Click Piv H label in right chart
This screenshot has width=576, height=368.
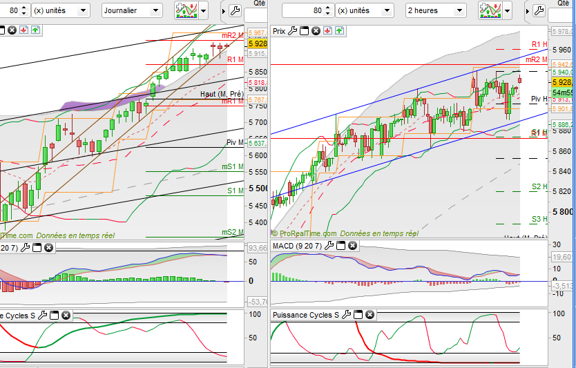click(539, 99)
